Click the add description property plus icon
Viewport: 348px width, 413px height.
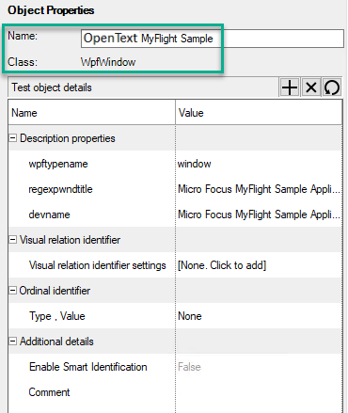290,87
